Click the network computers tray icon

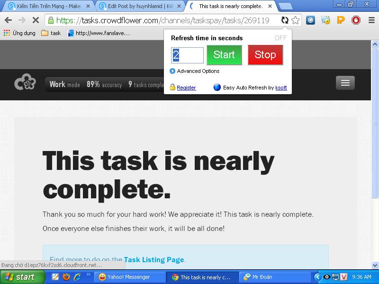(x=335, y=277)
